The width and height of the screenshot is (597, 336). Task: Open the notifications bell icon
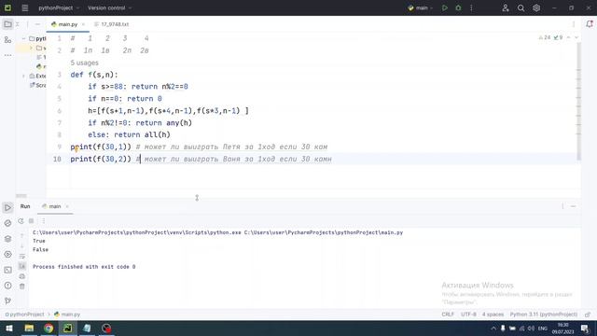[x=590, y=24]
